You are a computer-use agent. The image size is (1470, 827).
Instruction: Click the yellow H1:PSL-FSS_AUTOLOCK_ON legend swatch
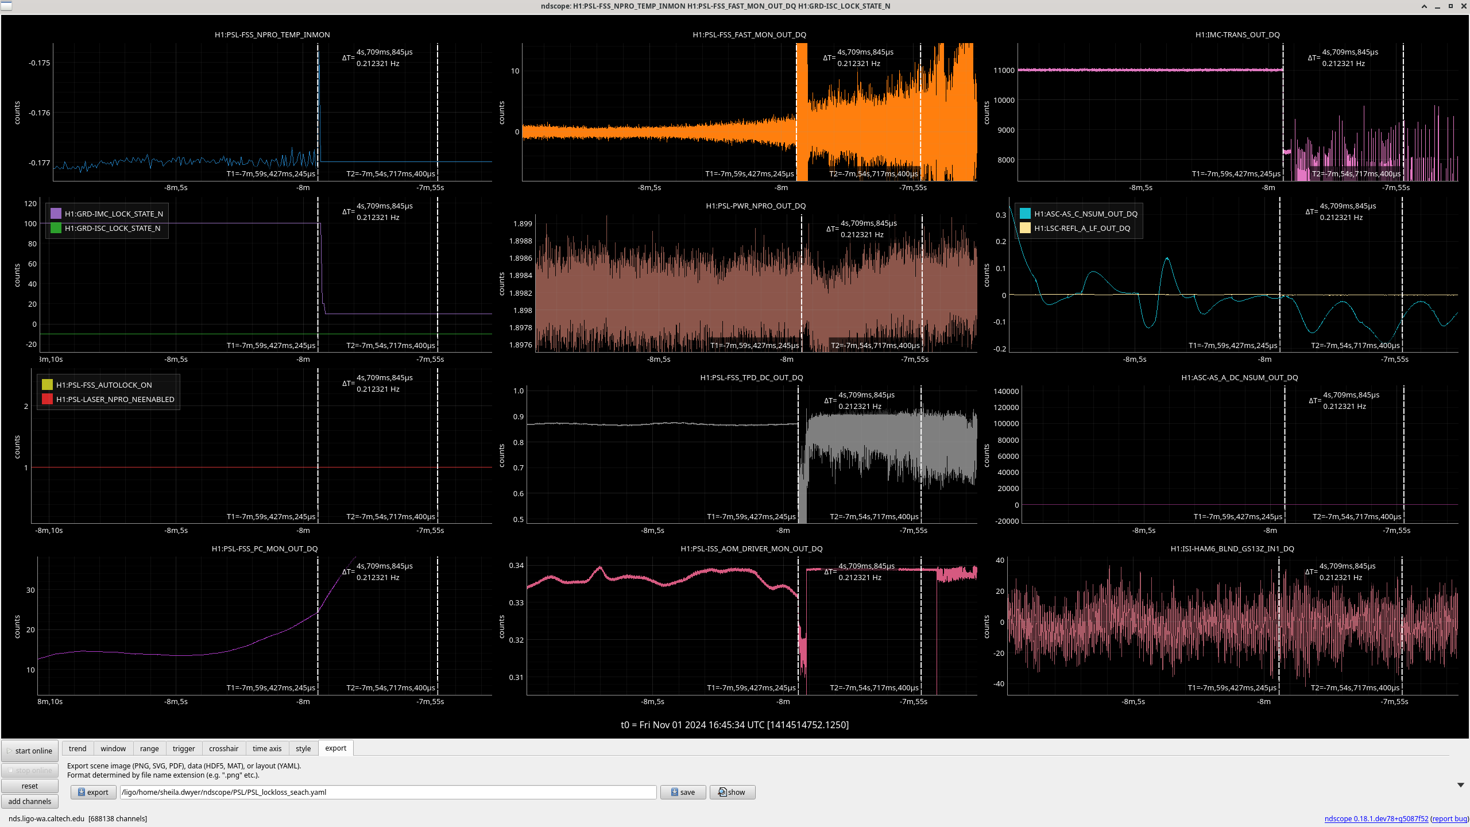47,385
